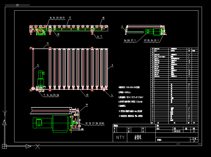Screen dimensions: 211x157
Task: Select the green gear motor symbol in top-left view
Action: pos(40,32)
